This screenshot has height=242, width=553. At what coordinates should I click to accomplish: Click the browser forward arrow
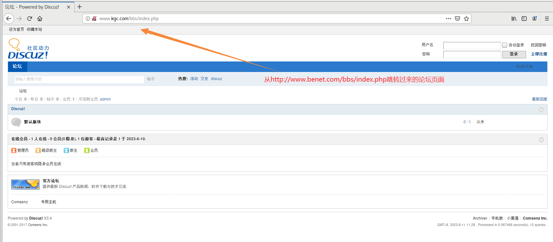(19, 19)
